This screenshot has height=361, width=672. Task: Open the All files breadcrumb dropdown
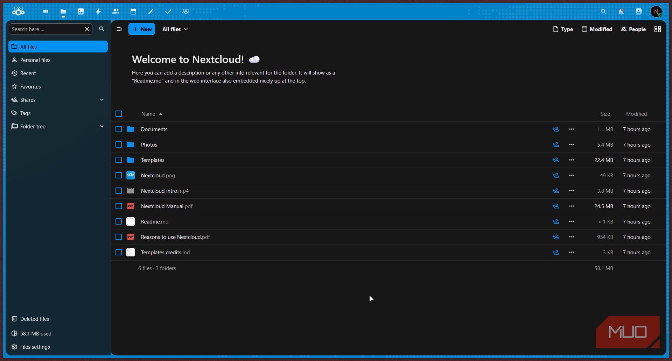(x=175, y=29)
